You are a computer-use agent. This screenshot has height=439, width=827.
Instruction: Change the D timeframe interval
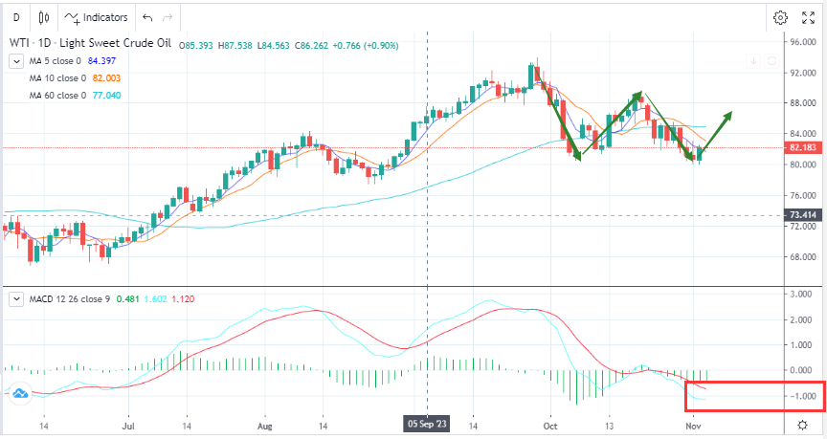[x=15, y=17]
